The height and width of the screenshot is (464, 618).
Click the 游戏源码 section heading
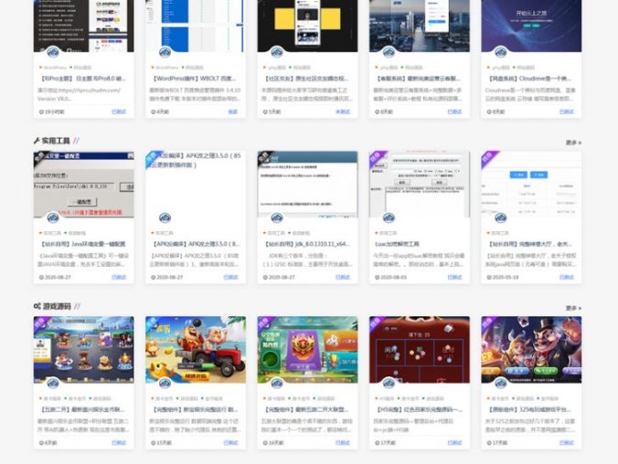[x=57, y=306]
